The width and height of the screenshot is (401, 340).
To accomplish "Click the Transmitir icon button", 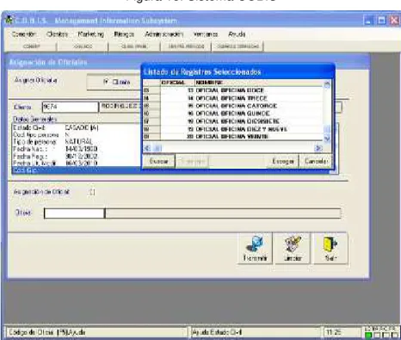I will pos(255,248).
